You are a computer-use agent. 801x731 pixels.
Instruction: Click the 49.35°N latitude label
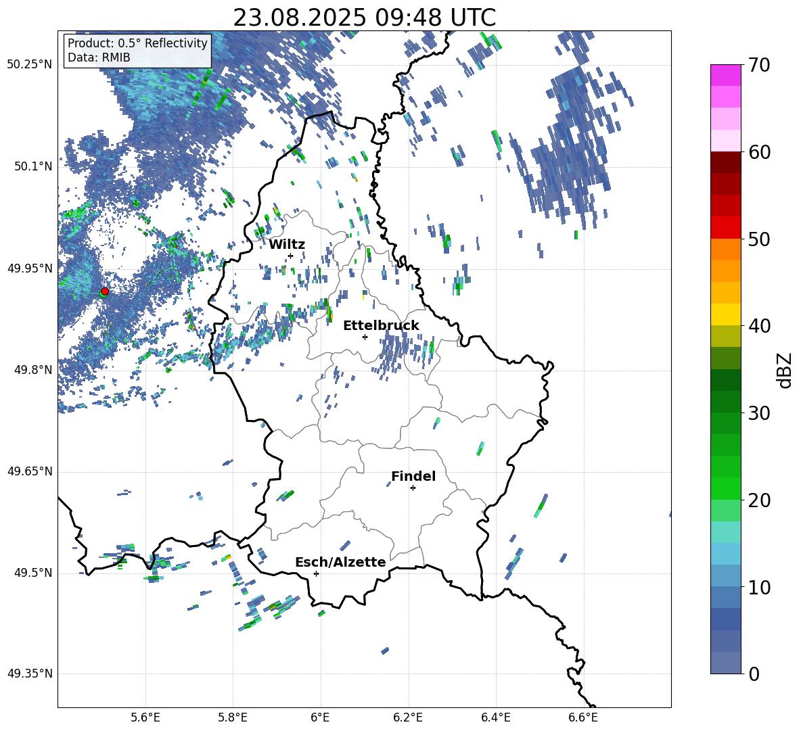pyautogui.click(x=30, y=674)
